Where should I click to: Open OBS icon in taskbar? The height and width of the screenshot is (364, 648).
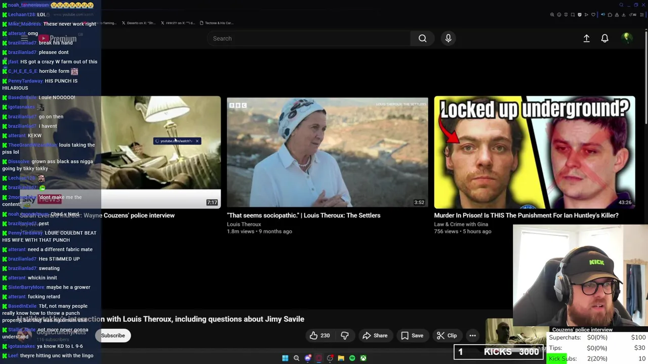pos(330,358)
